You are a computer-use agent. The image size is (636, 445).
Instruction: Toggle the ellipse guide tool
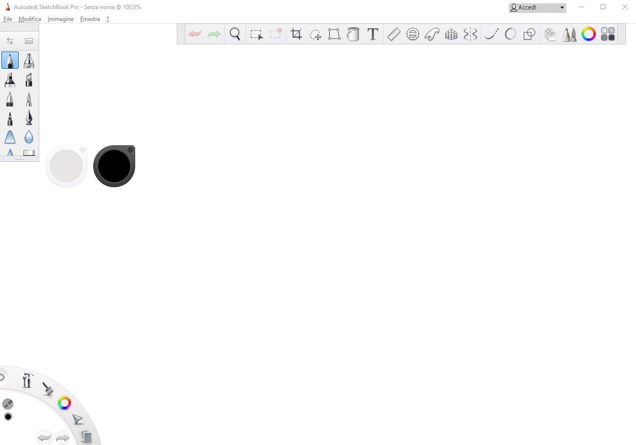(413, 34)
